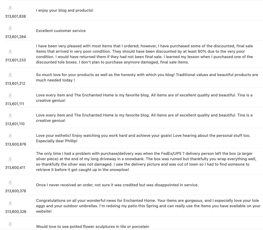Viewport: 263px width, 230px height.
Task: Open respondent ID 313,600,326
Action: (16, 212)
